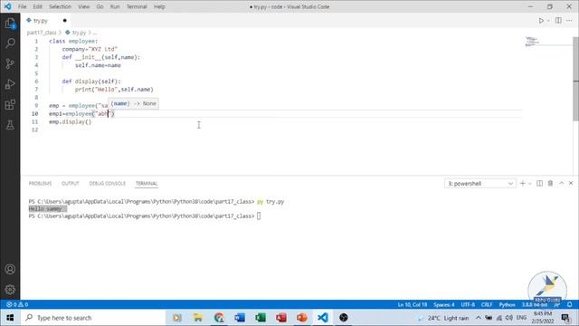
Task: Open the weather 24°C Light rain widget
Action: [443, 318]
